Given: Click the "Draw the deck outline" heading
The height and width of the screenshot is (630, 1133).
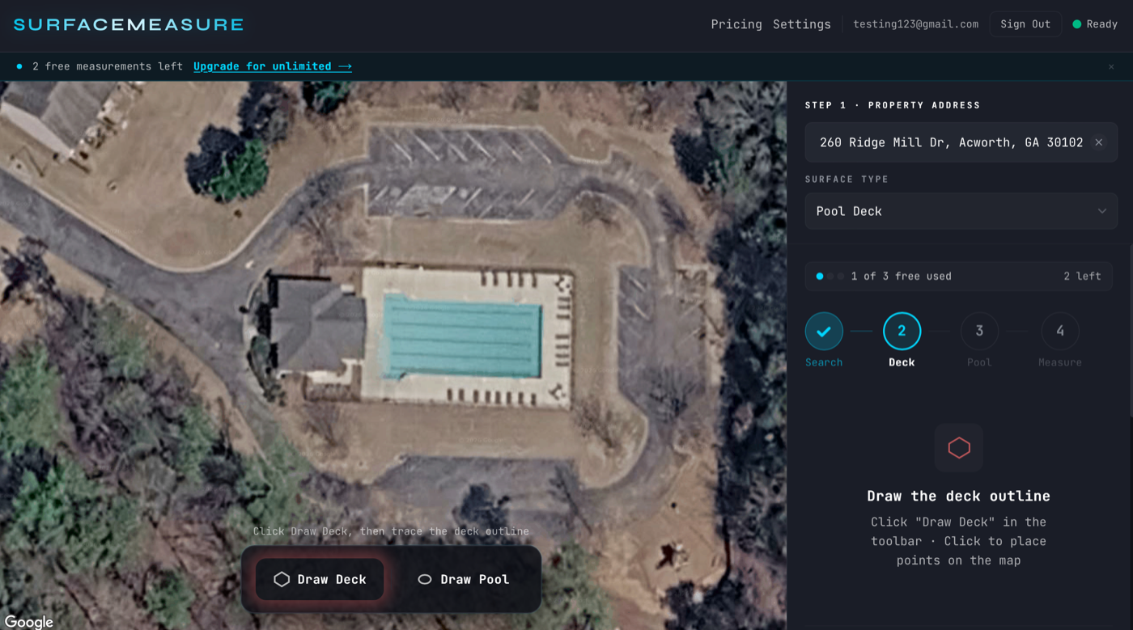Looking at the screenshot, I should (959, 496).
